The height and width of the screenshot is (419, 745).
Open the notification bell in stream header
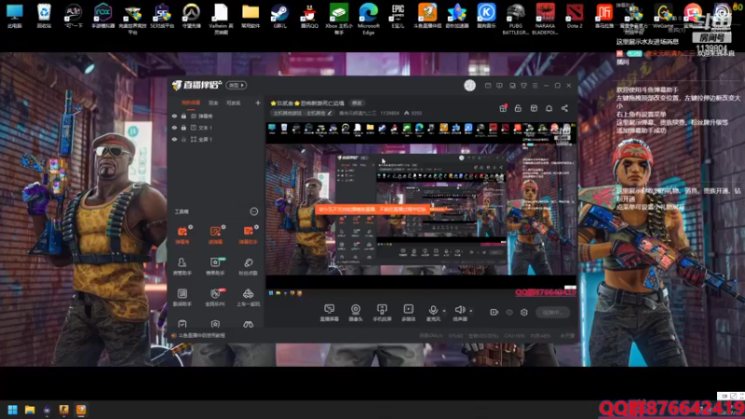coord(549,108)
